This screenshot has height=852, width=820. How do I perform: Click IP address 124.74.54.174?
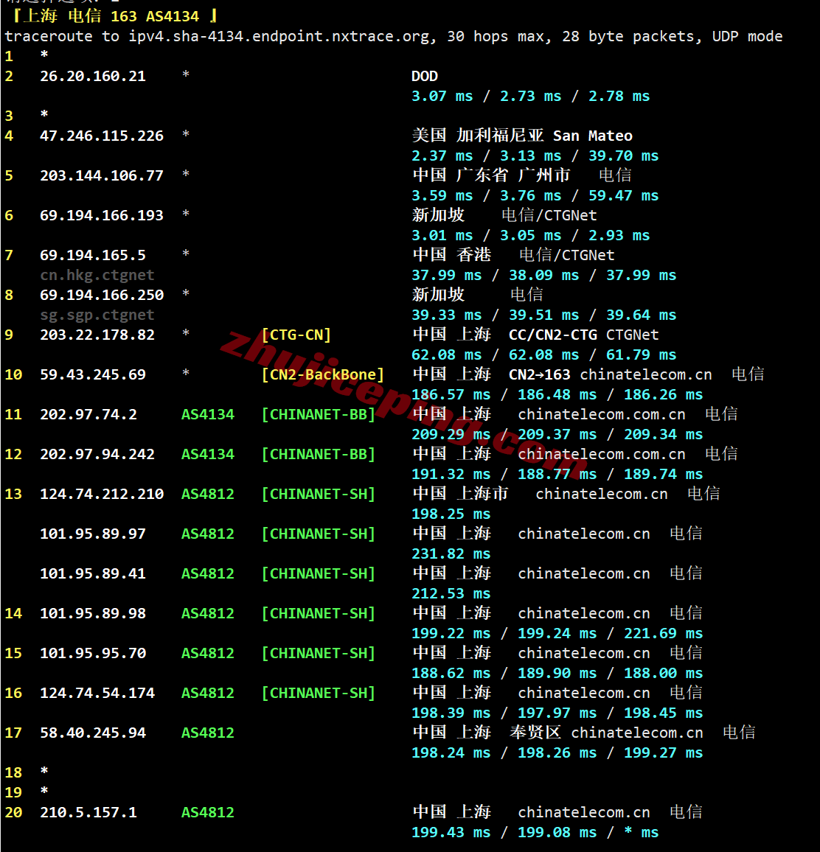point(97,693)
